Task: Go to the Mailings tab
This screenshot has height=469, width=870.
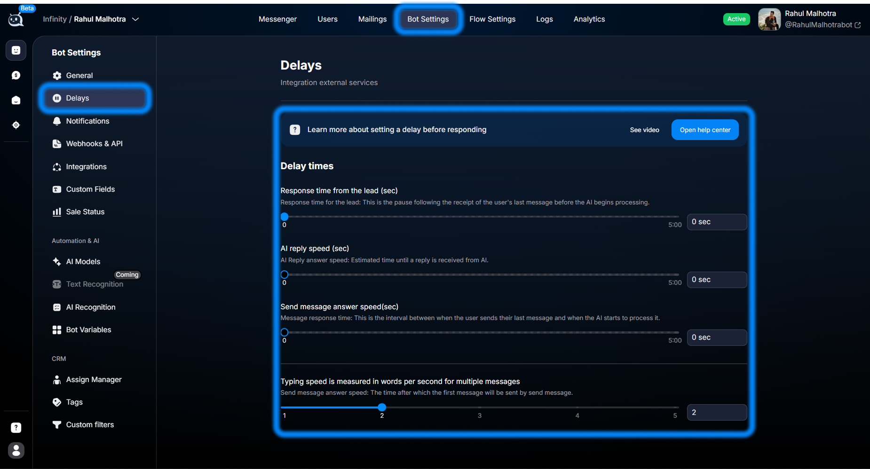Action: [372, 19]
